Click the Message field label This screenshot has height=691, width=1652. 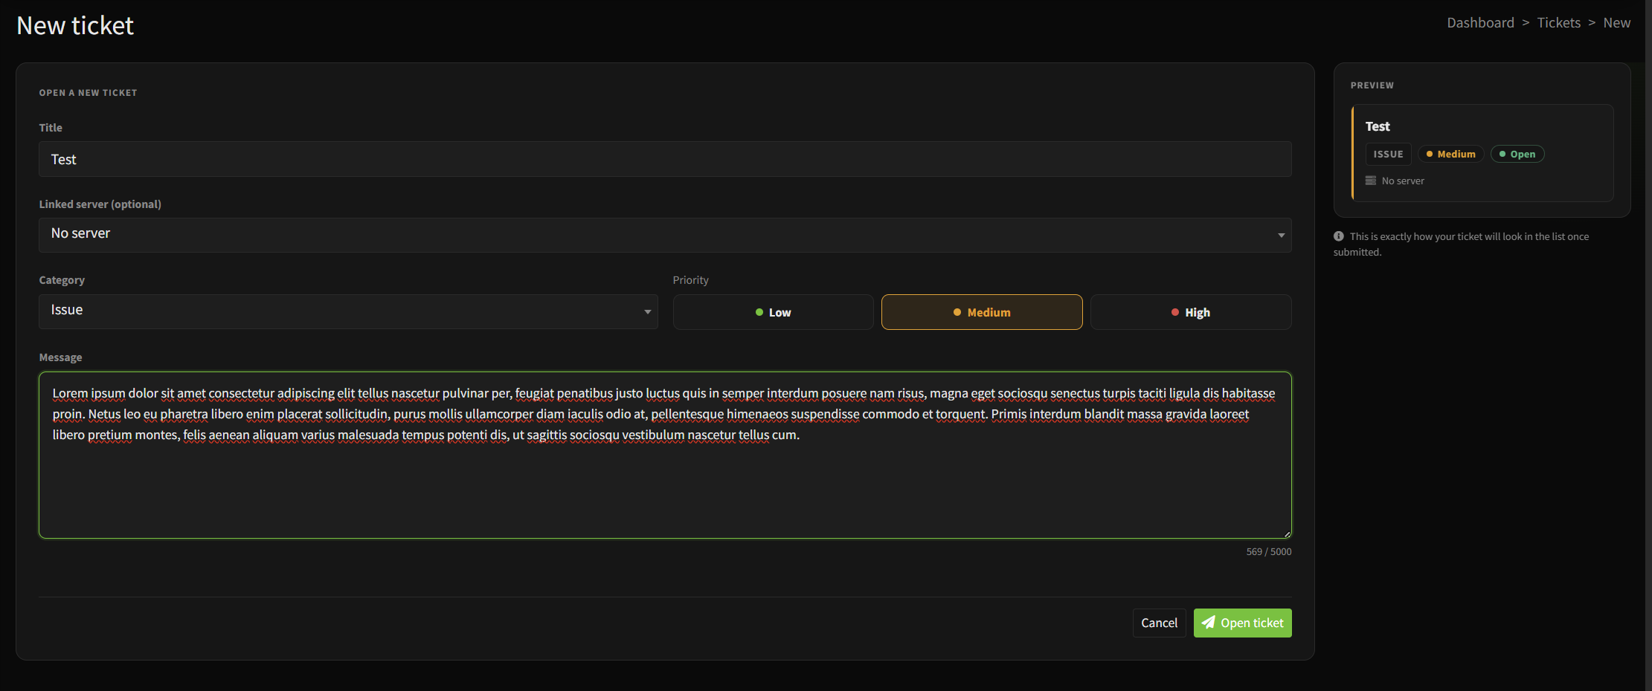60,357
